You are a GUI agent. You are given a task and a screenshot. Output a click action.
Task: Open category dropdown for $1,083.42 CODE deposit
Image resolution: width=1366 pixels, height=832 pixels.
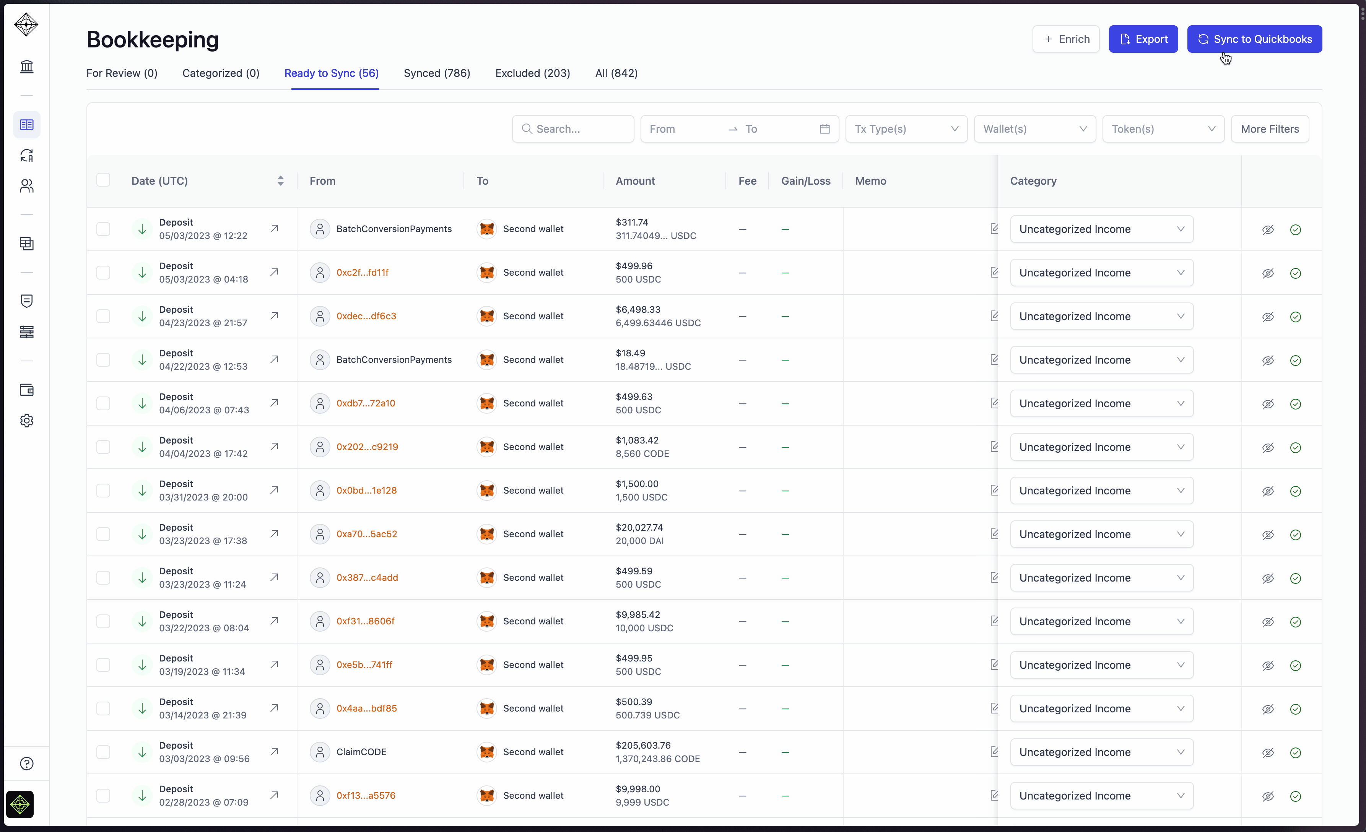[1101, 447]
